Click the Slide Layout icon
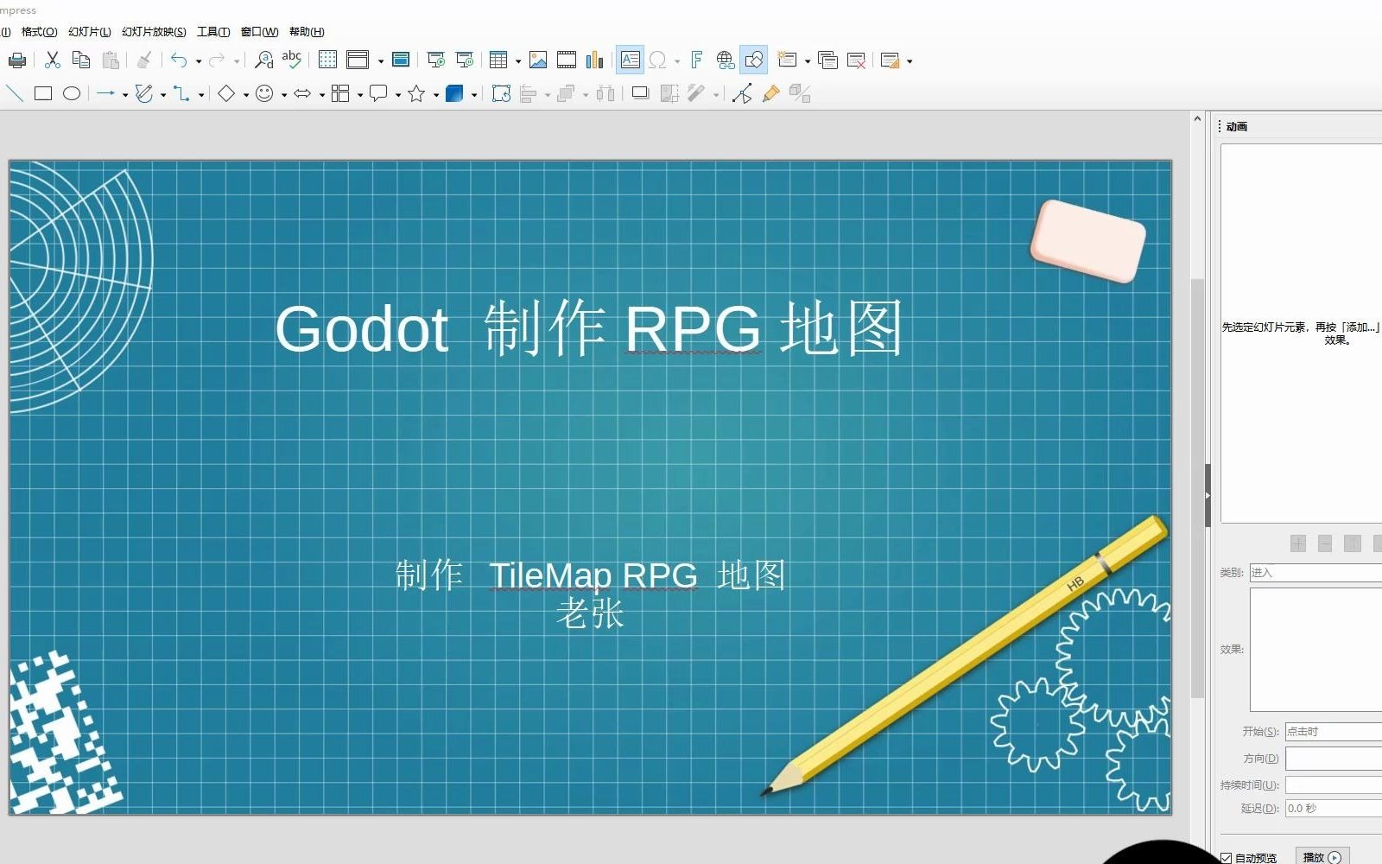The image size is (1382, 864). (x=891, y=60)
